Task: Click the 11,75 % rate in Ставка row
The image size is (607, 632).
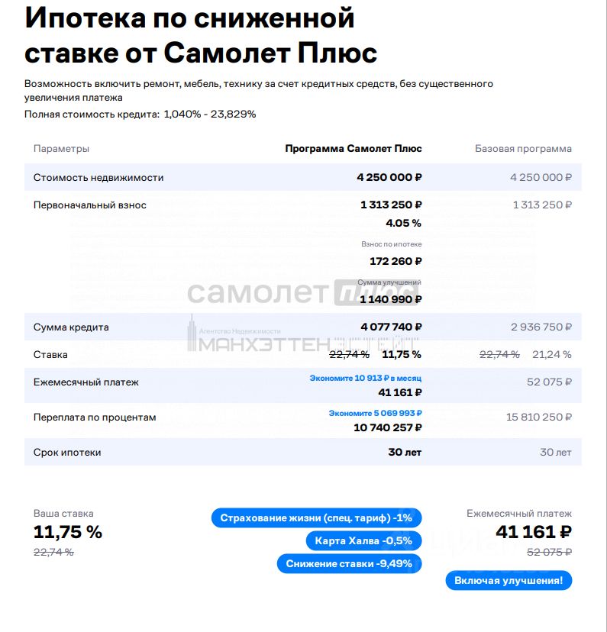Action: pos(402,355)
